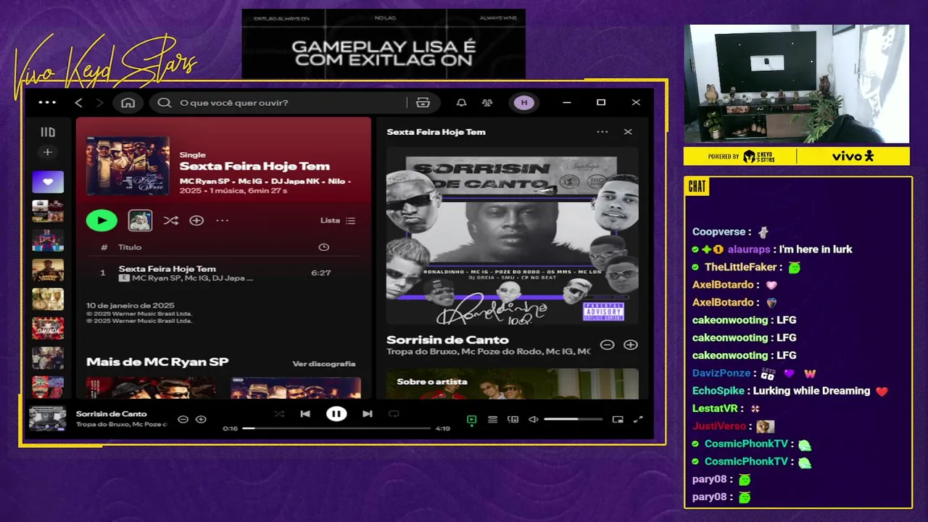Sort by the Título column header
928x522 pixels.
coord(130,247)
